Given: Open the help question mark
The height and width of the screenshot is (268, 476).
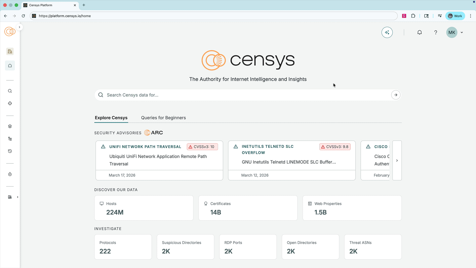Looking at the screenshot, I should click(x=436, y=32).
